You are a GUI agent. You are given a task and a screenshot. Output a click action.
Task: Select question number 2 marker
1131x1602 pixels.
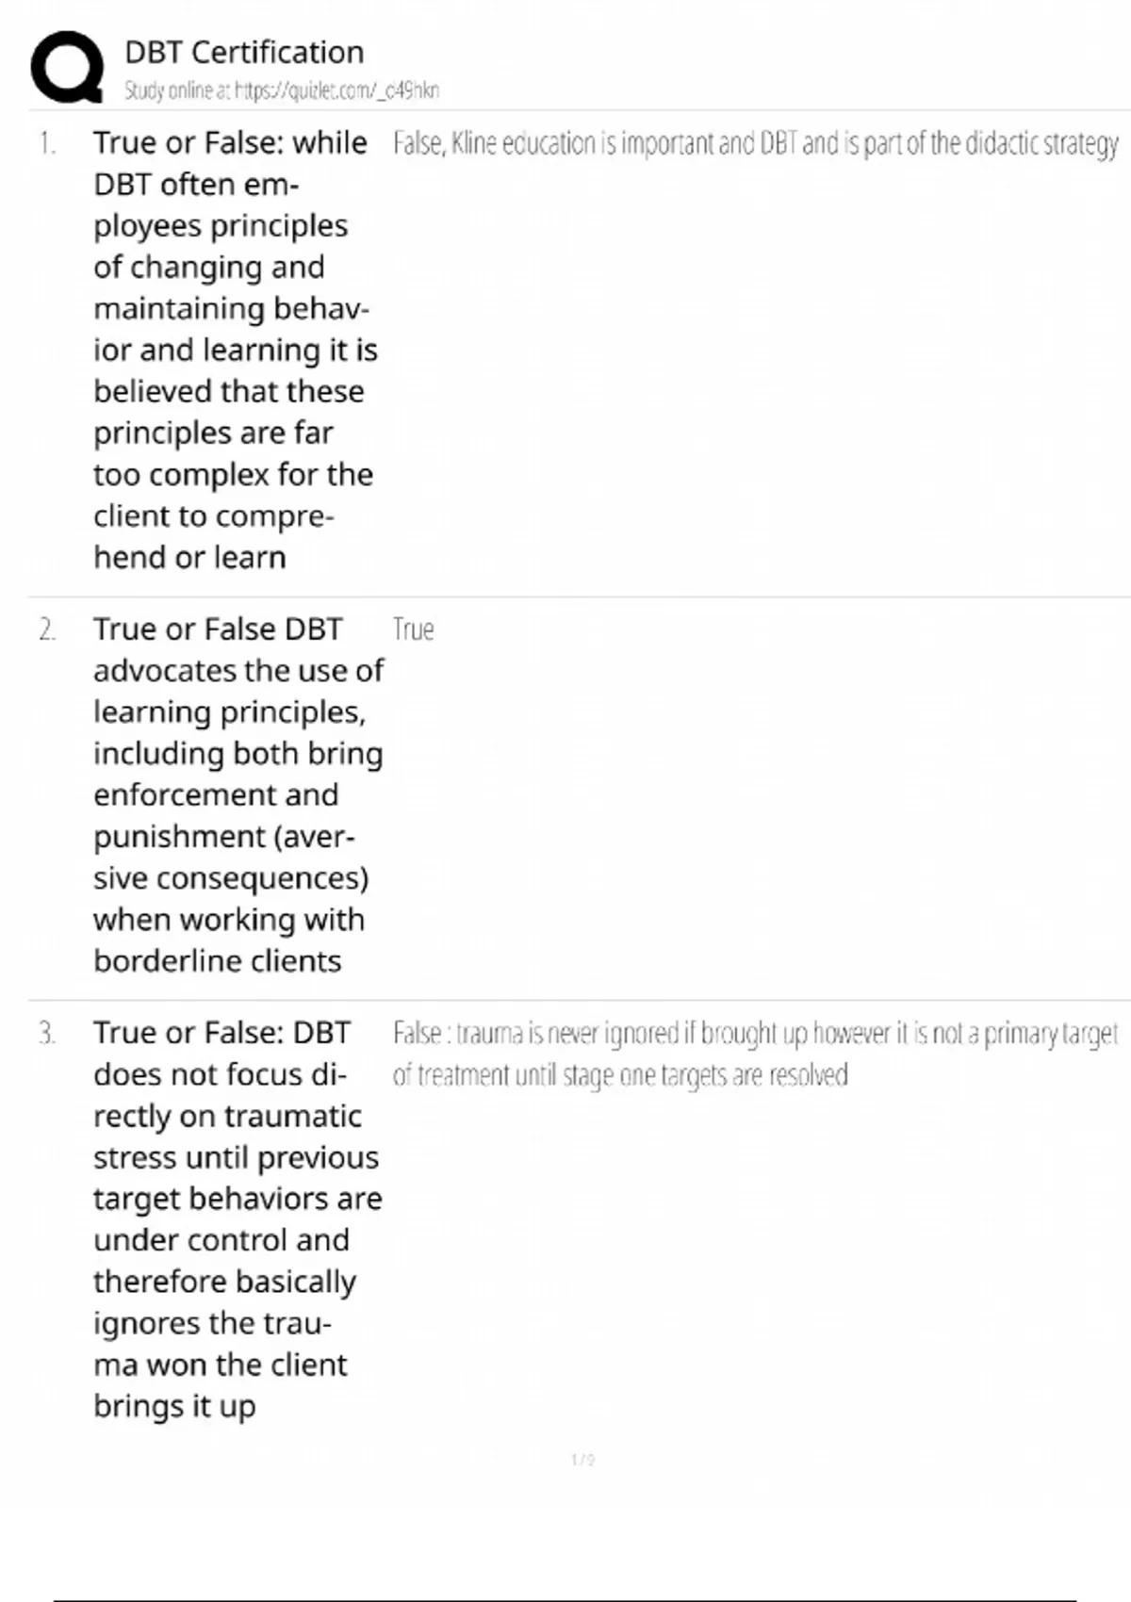(x=47, y=629)
